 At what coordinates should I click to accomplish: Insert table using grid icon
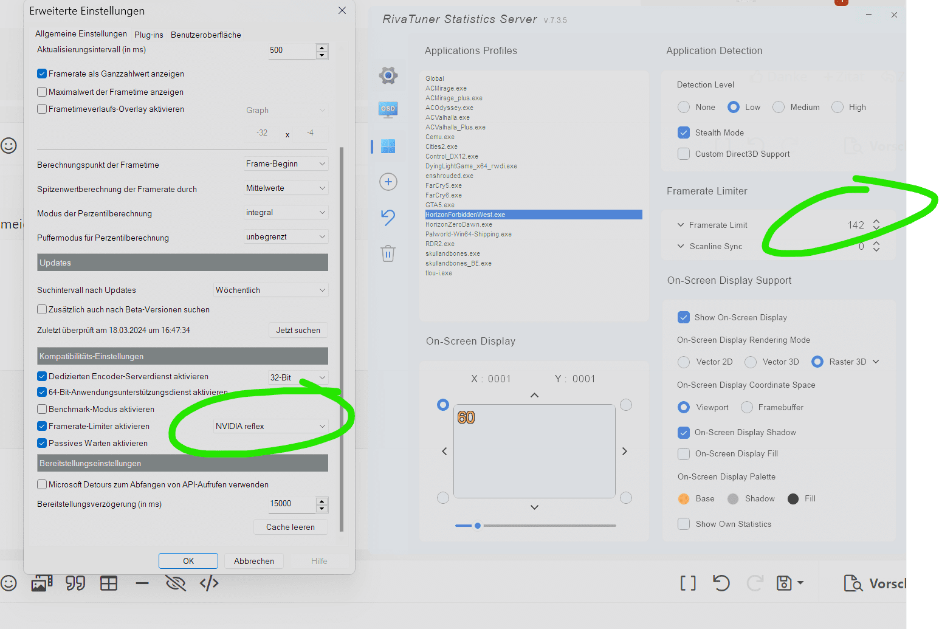(109, 583)
